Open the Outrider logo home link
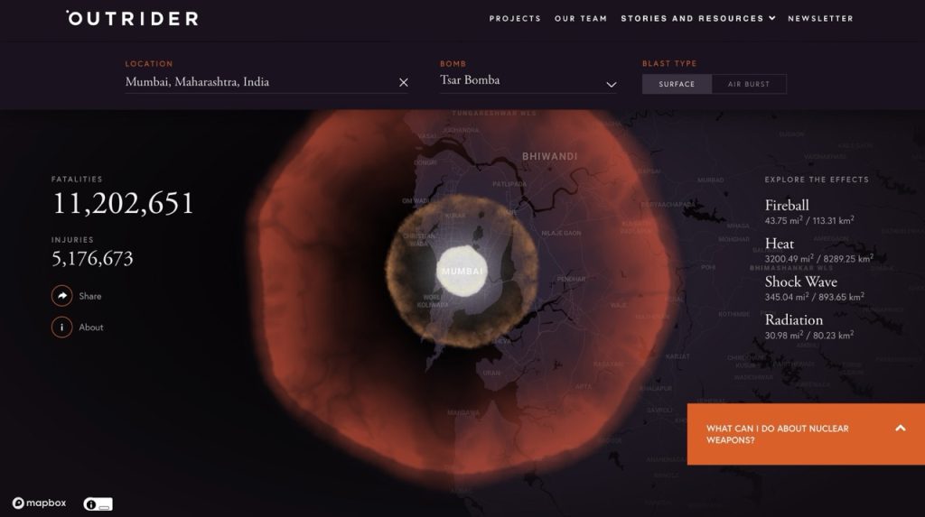Image resolution: width=925 pixels, height=517 pixels. pos(133,18)
